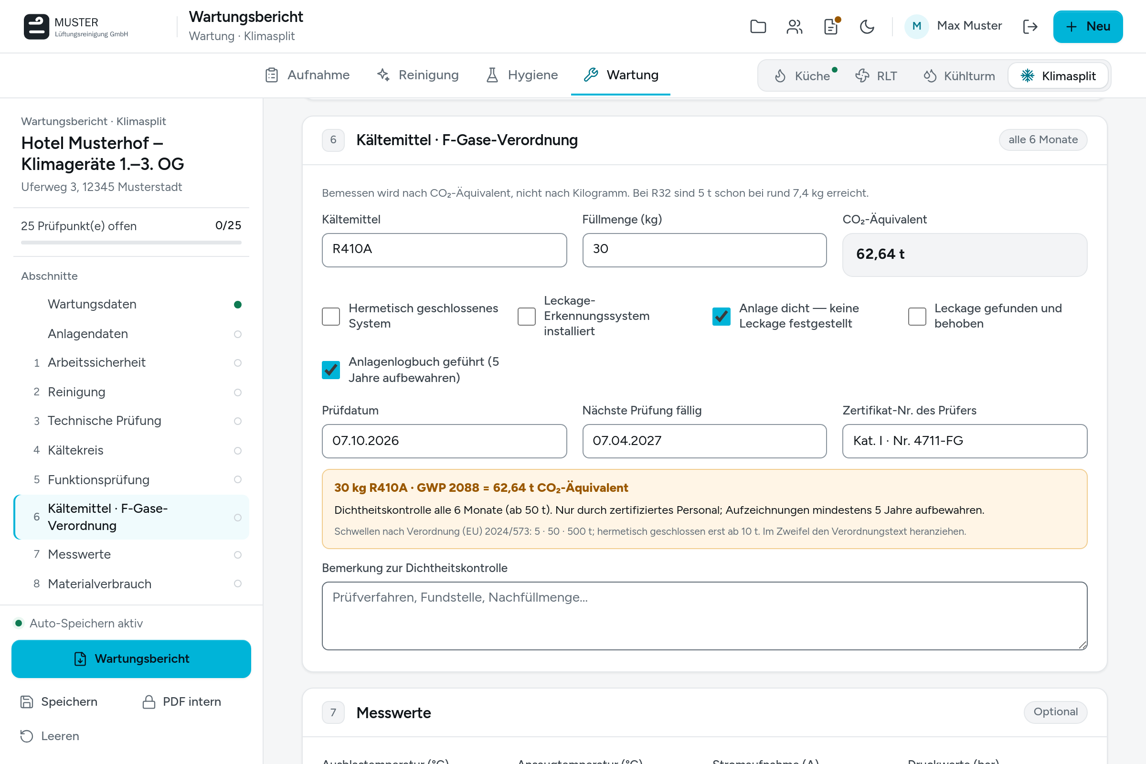Click the logout arrow icon

pyautogui.click(x=1030, y=26)
